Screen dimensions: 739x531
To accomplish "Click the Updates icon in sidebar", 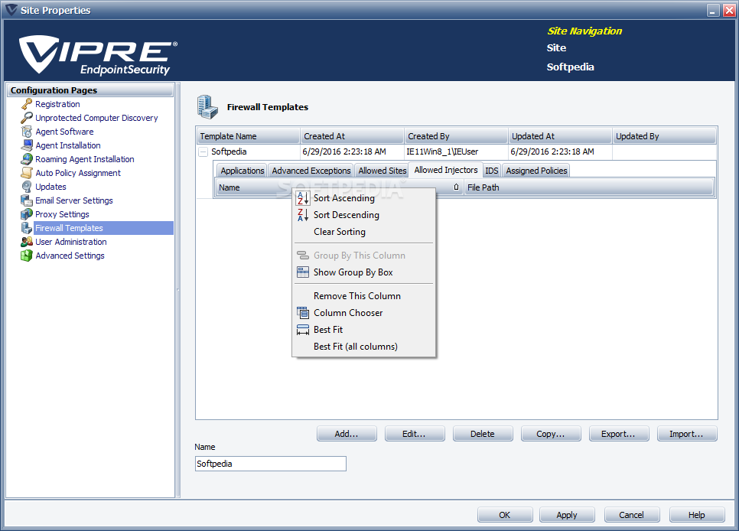I will click(27, 186).
